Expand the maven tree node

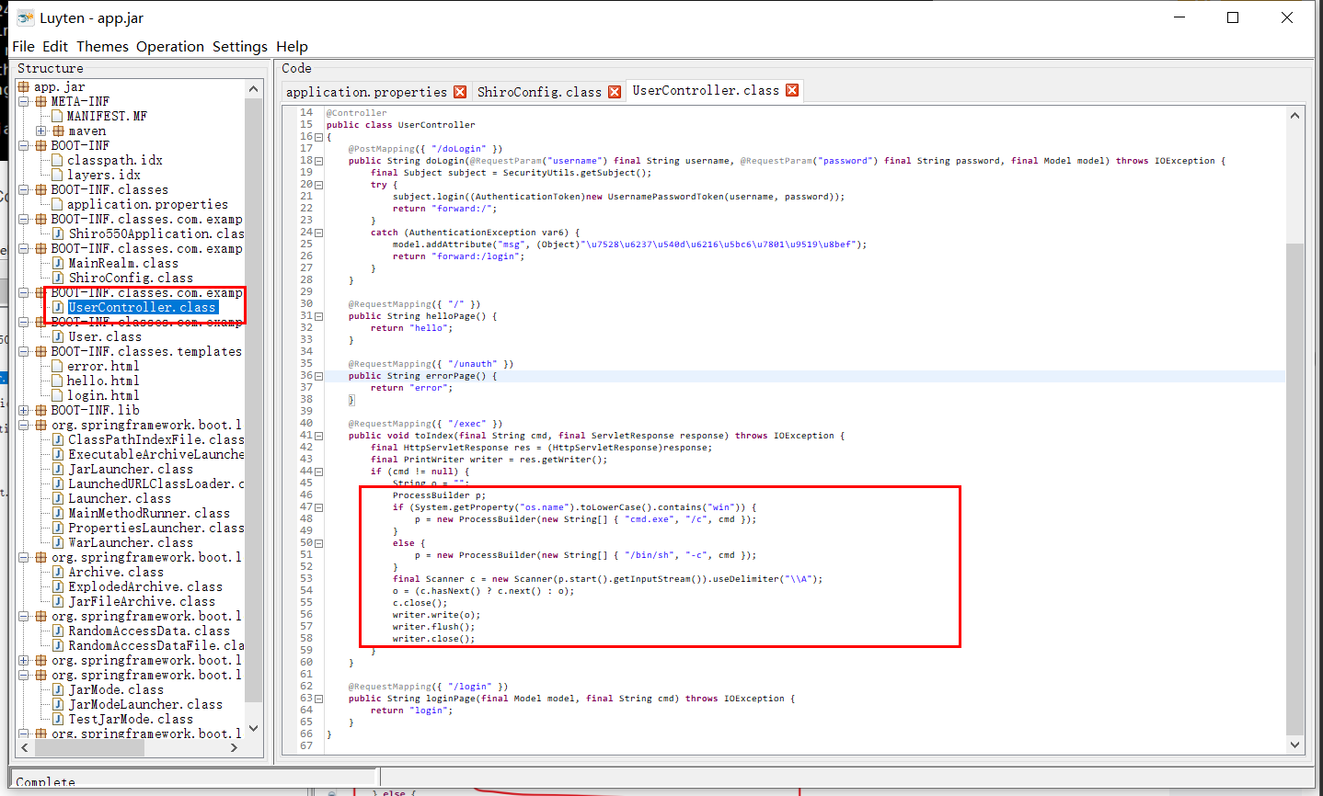tap(41, 131)
